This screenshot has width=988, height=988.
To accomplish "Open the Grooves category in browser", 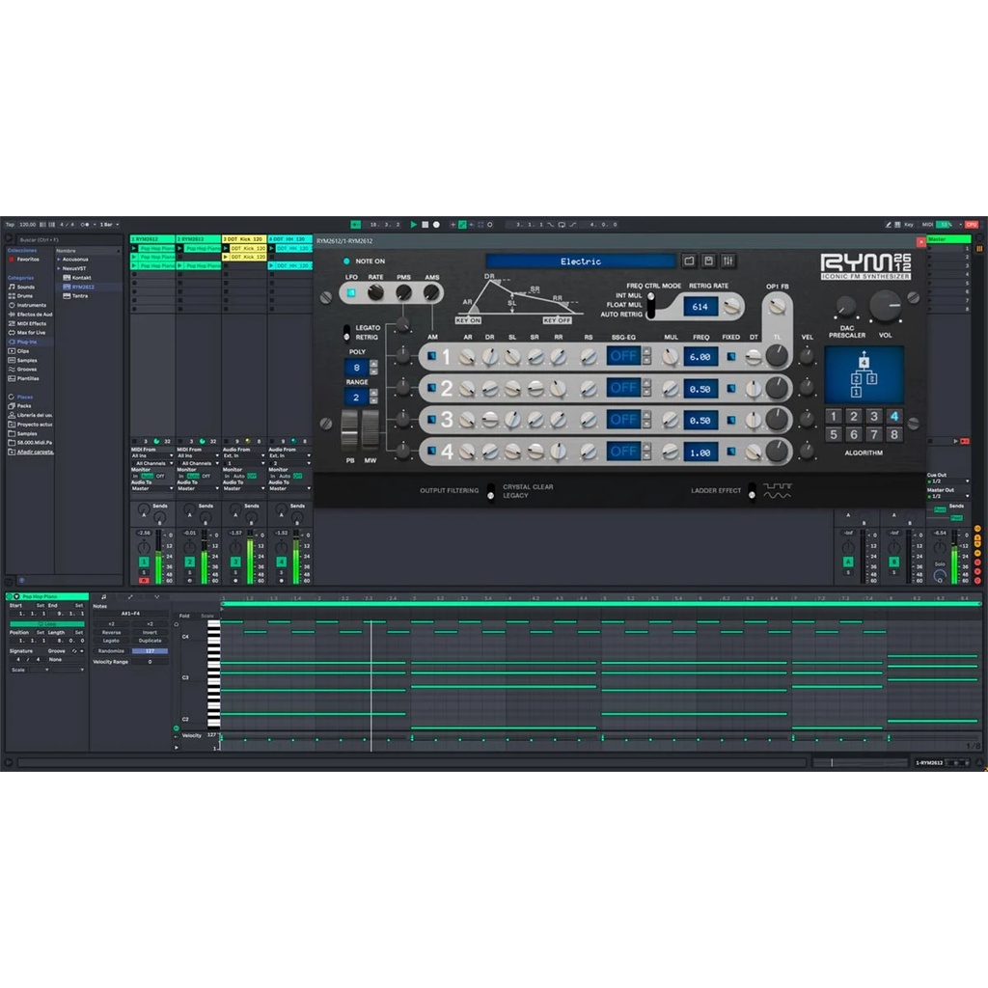I will pos(26,370).
